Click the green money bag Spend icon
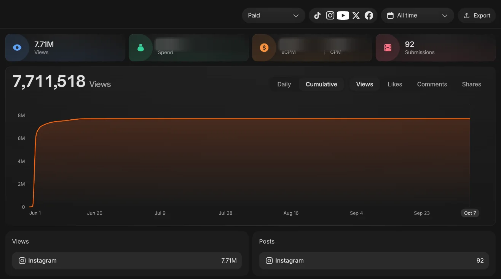This screenshot has height=279, width=501. 140,48
